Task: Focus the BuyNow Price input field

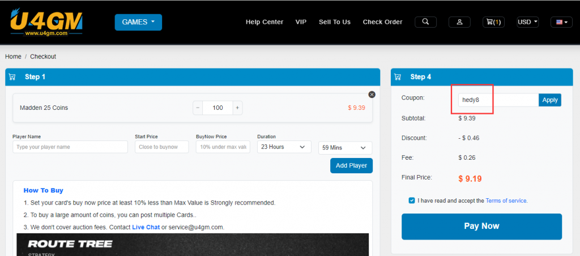Action: coord(223,147)
